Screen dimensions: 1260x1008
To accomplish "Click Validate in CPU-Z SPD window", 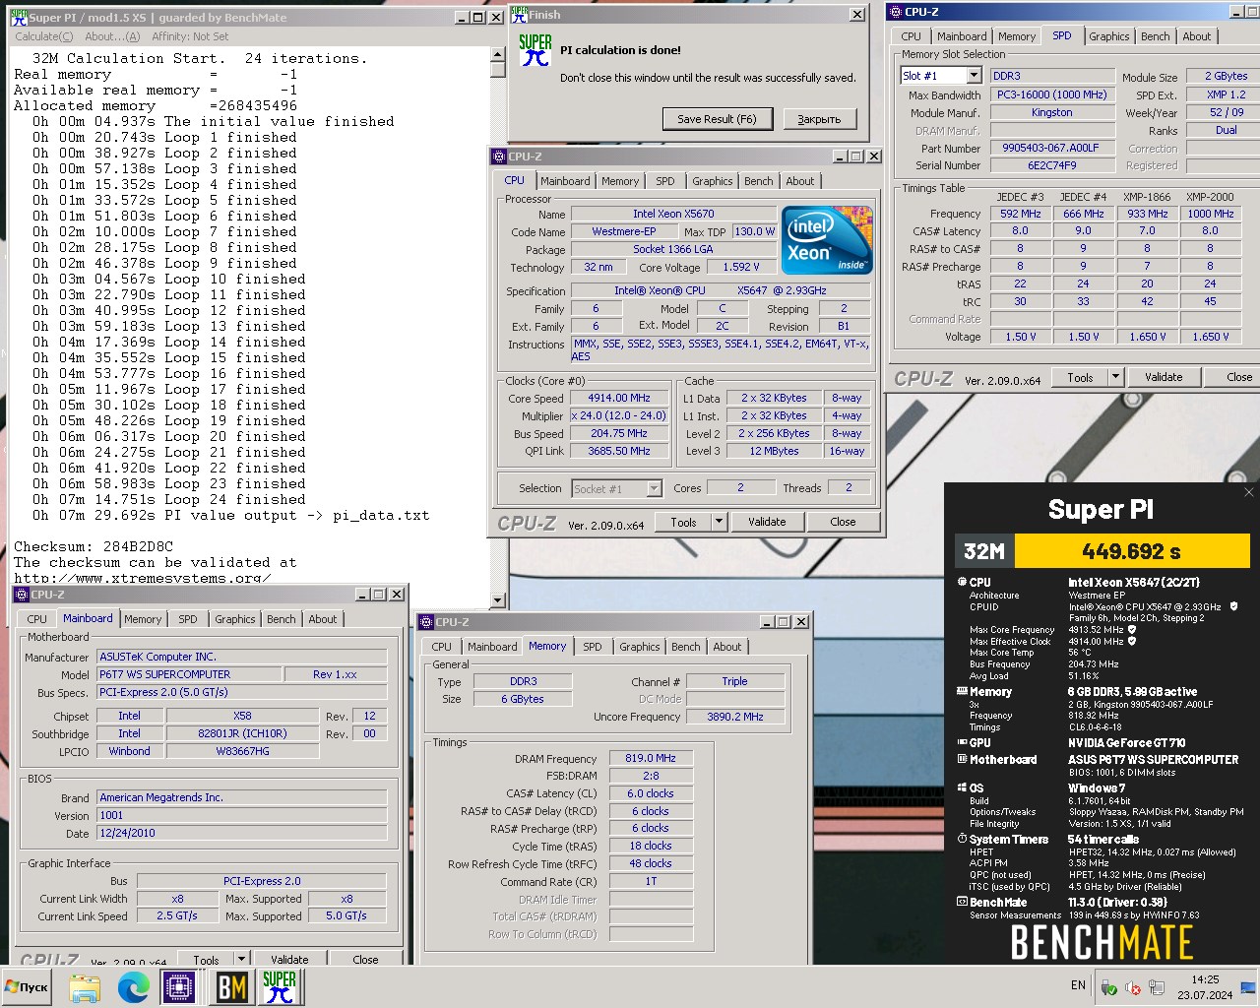I will [1164, 377].
